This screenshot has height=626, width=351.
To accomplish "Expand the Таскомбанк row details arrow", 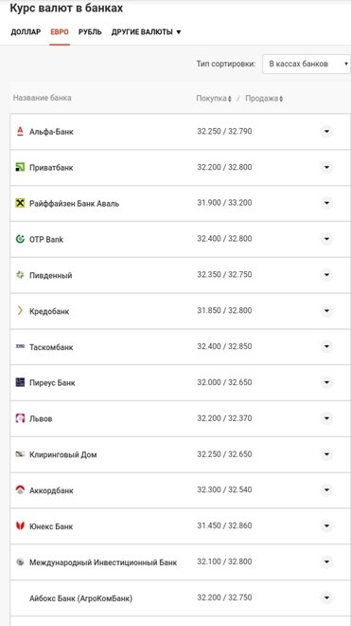I will (326, 346).
